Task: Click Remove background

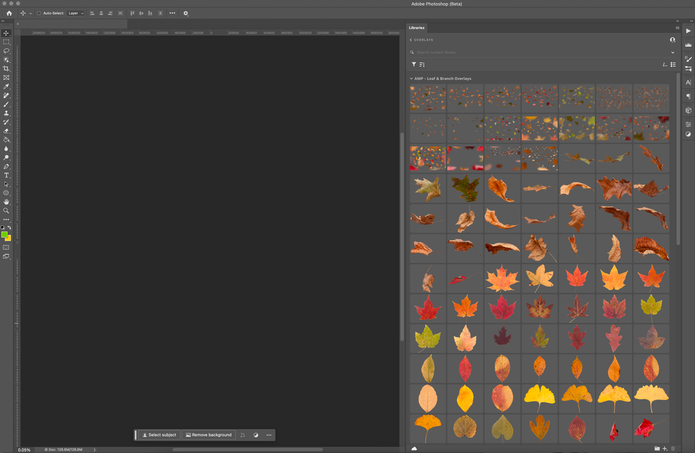Action: pos(208,435)
